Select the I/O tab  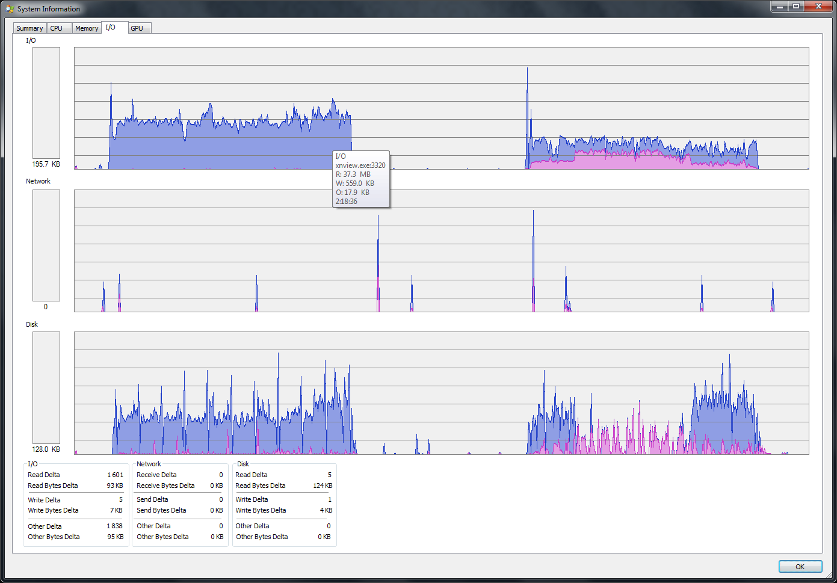(114, 27)
